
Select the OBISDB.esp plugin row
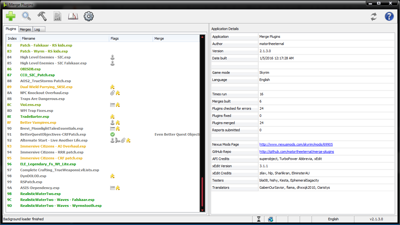(103, 69)
